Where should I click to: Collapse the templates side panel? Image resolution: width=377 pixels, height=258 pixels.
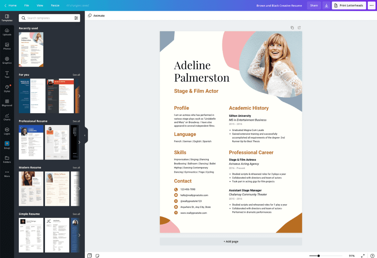85,135
